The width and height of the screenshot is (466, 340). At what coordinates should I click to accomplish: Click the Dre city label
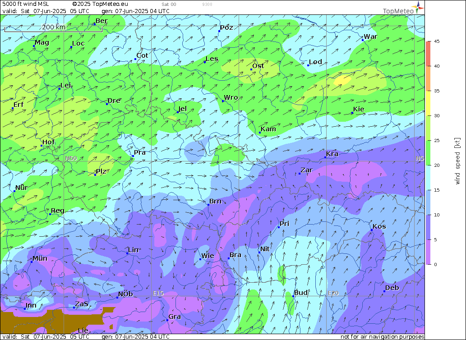point(114,101)
